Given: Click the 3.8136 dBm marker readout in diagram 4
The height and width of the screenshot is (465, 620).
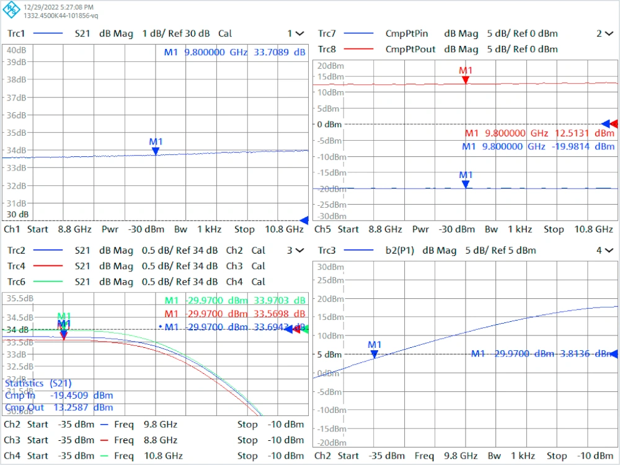Looking at the screenshot, I should tap(587, 353).
